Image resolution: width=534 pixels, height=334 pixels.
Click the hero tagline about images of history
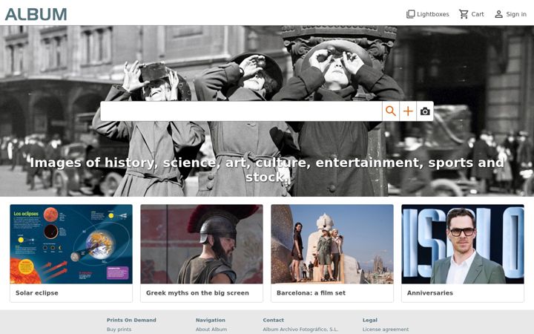coord(267,170)
